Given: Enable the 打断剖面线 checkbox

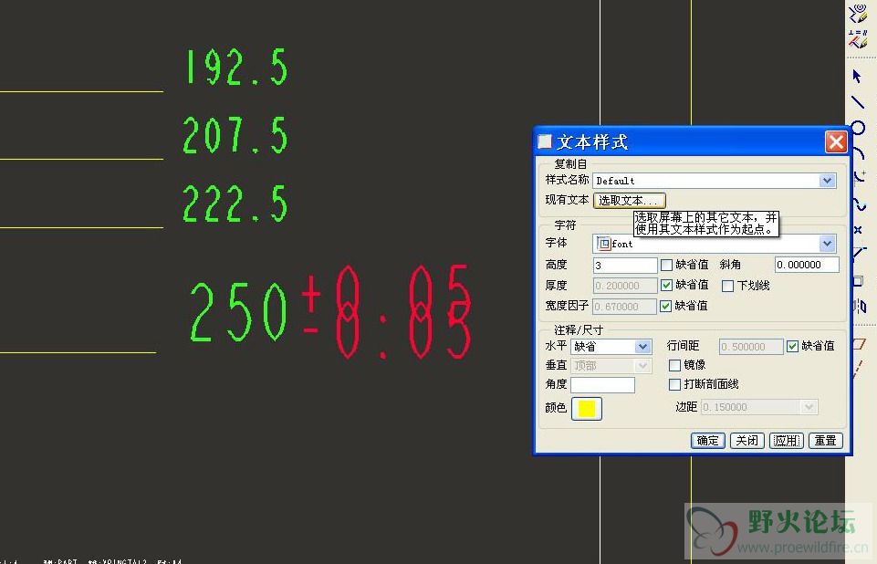Looking at the screenshot, I should point(674,384).
